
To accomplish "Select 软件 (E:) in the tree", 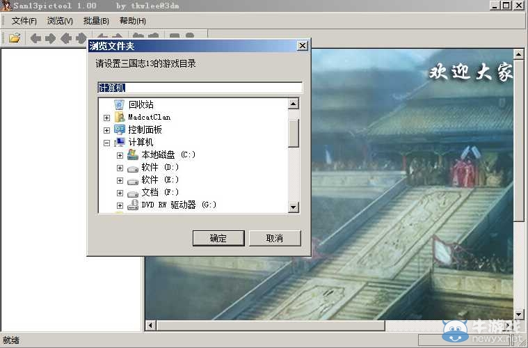I will [160, 180].
